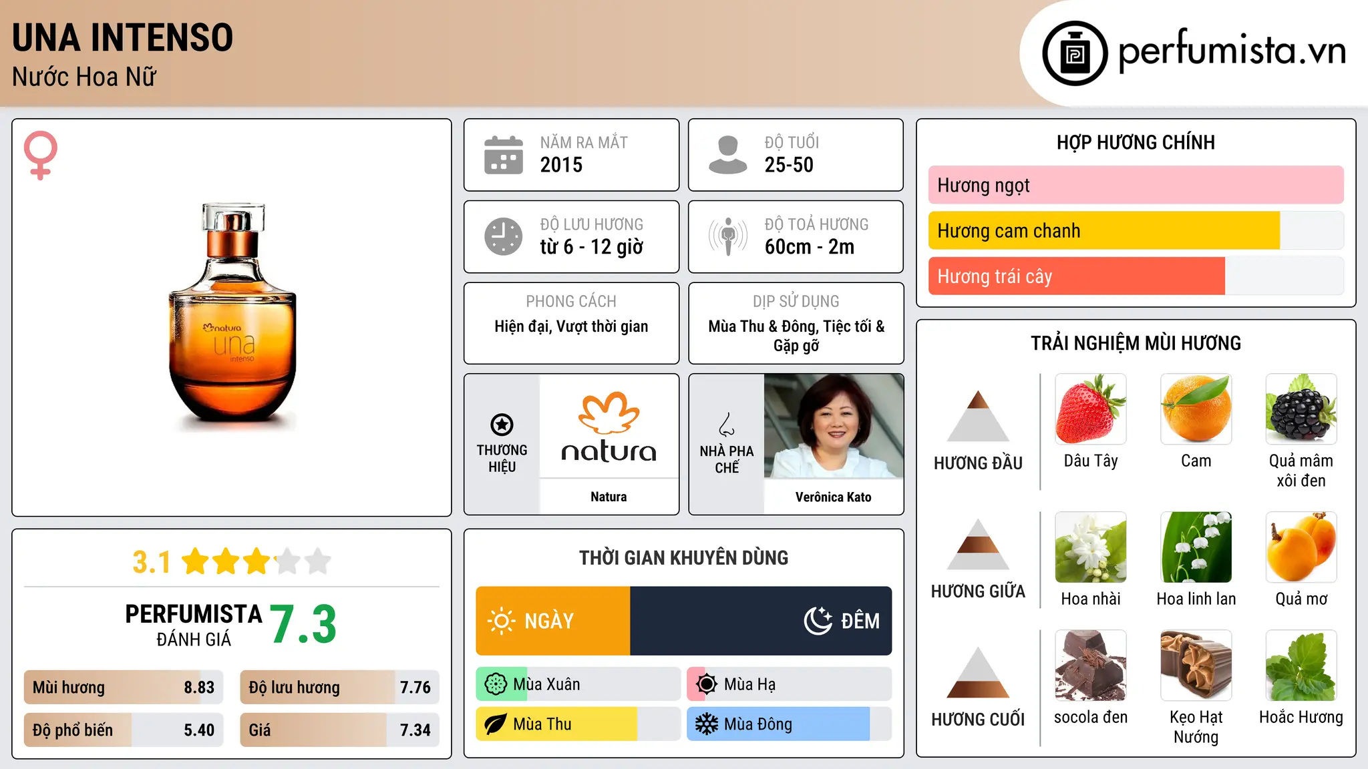The height and width of the screenshot is (769, 1368).
Task: Click the Mùa Thu season bar
Action: click(x=578, y=724)
